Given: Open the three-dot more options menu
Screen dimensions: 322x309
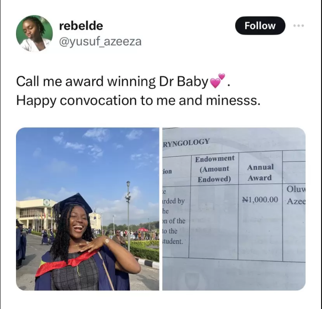Looking at the screenshot, I should (x=298, y=26).
